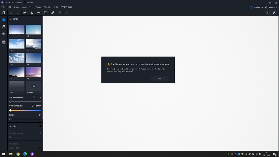This screenshot has width=279, height=157.
Task: Select HDRI thumbnail 05
Action: pyautogui.click(x=17, y=58)
